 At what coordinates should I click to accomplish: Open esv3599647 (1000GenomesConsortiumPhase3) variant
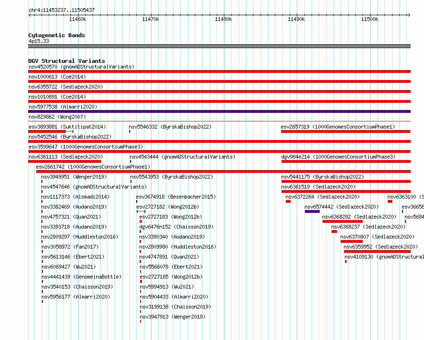86,147
